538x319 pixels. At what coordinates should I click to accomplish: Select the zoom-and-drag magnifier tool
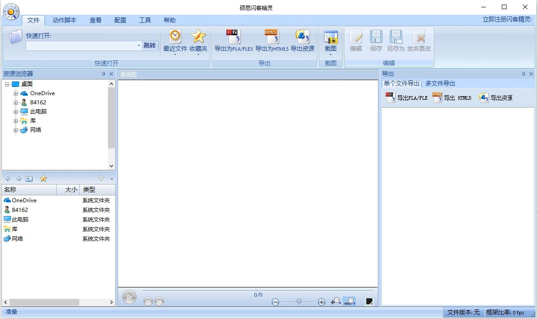(336, 301)
